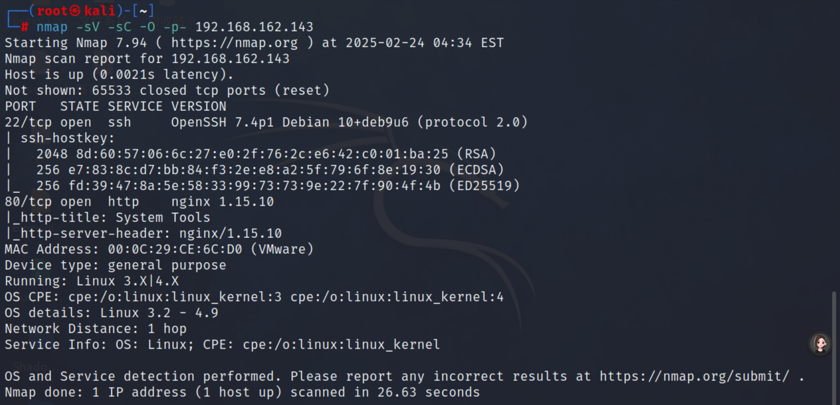Click the floating girl avatar icon
This screenshot has height=405, width=840.
point(820,344)
